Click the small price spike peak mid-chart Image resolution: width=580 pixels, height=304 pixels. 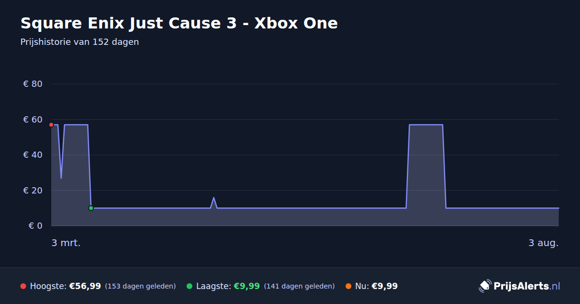point(214,197)
